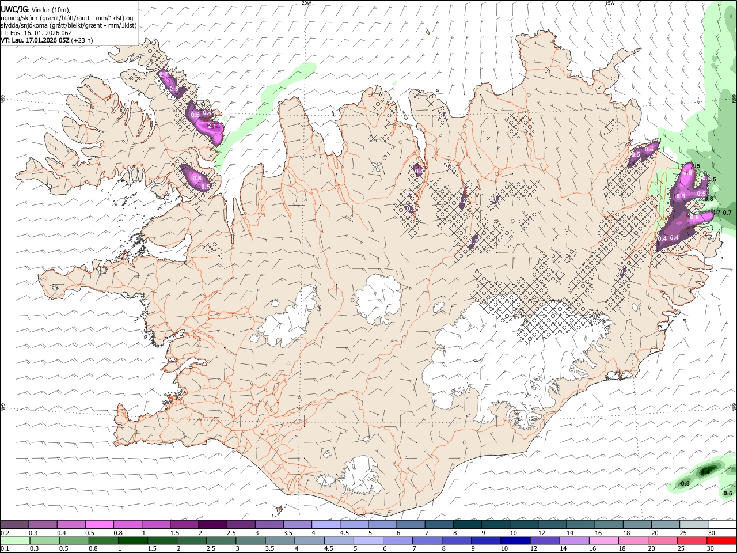Pick the upper legend swatch starting at 14
The image size is (737, 553).
(x=580, y=524)
